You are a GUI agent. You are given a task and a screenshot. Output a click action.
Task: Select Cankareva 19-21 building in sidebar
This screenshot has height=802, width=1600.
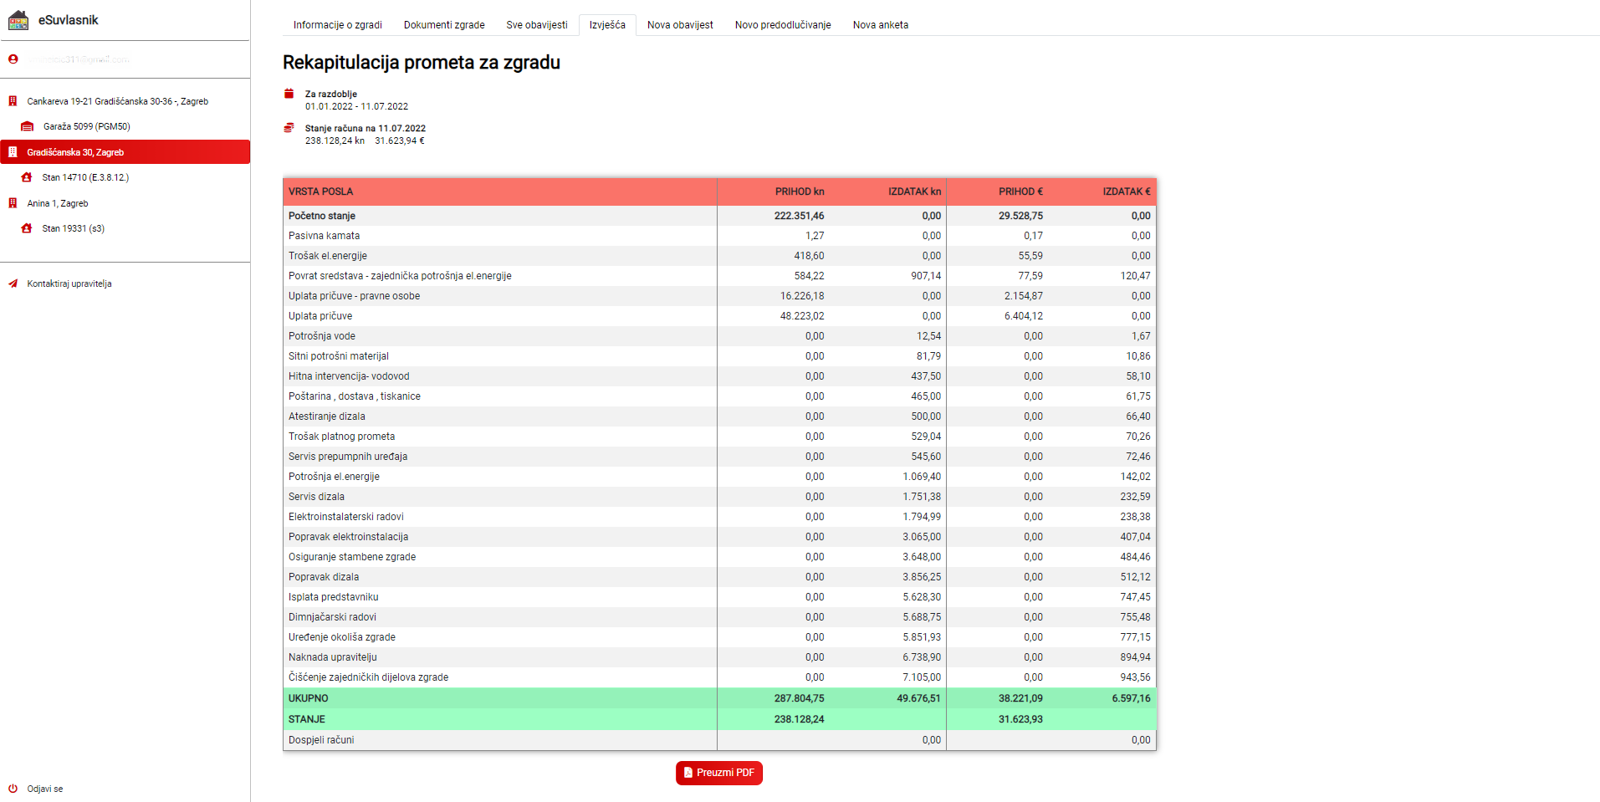117,101
